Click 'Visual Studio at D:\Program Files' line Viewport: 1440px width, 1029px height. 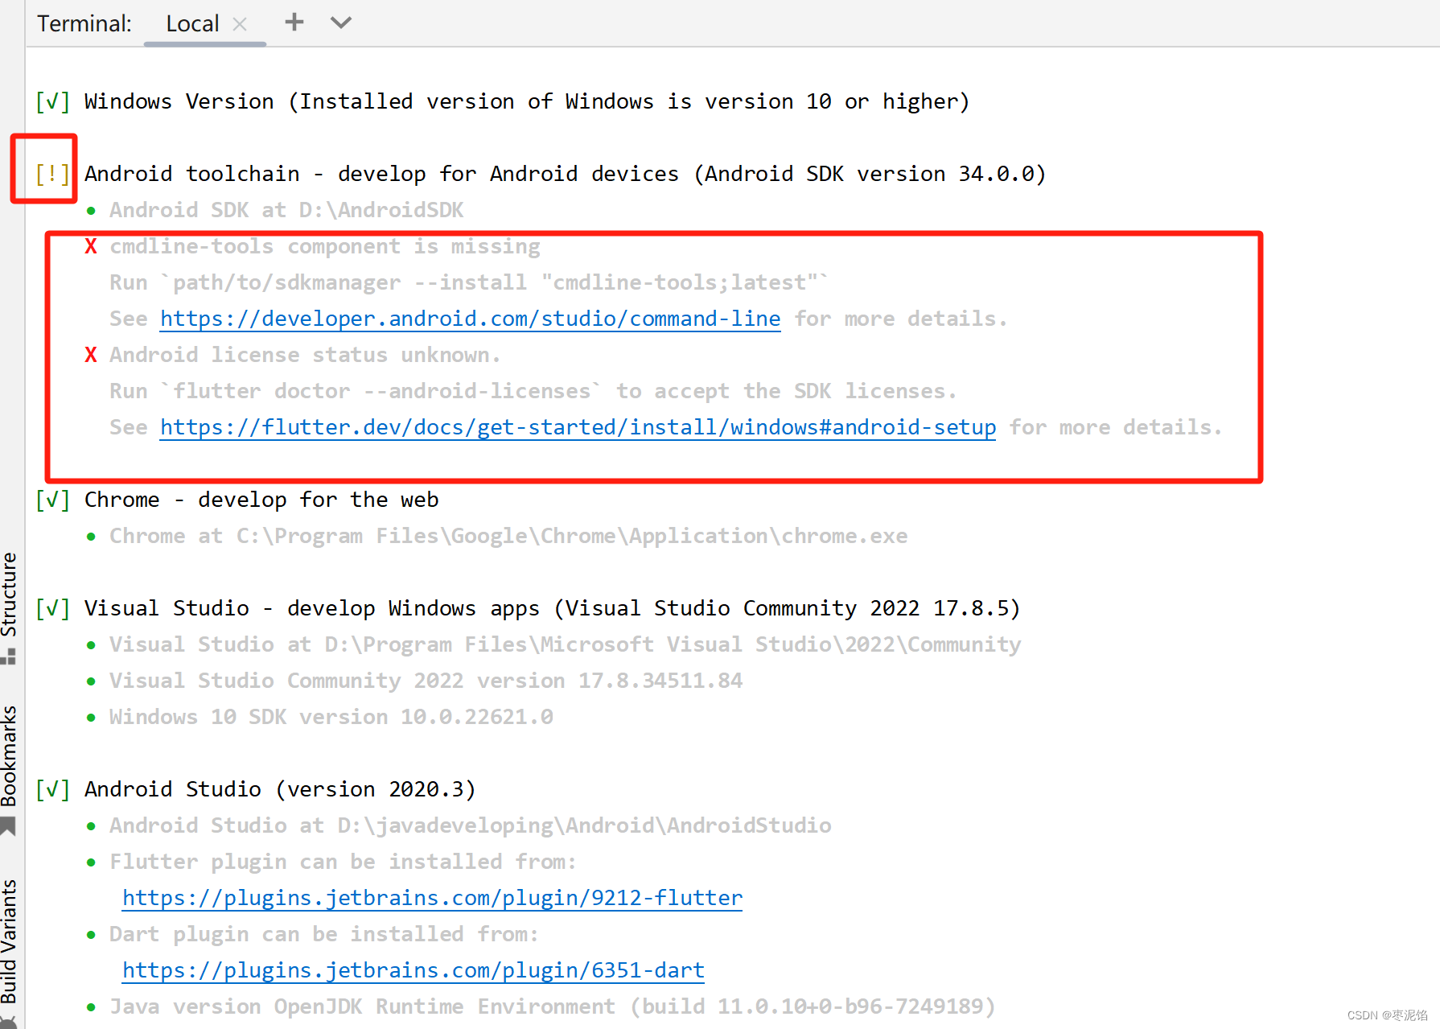tap(566, 644)
